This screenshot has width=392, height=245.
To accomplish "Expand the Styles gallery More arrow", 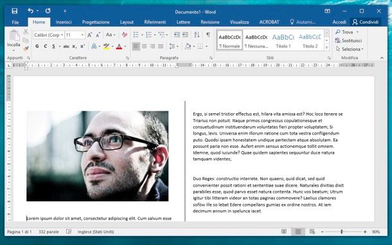I will pos(326,47).
